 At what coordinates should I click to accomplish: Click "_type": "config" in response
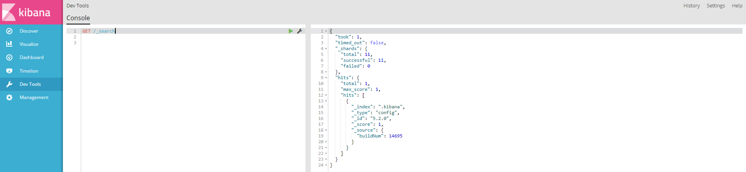(x=375, y=113)
